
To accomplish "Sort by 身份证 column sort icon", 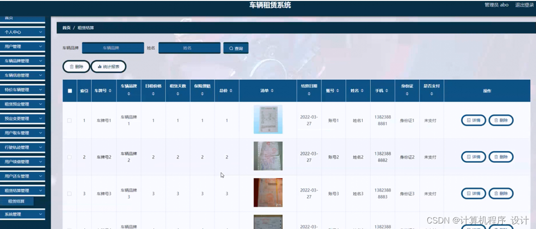I will coord(407,94).
